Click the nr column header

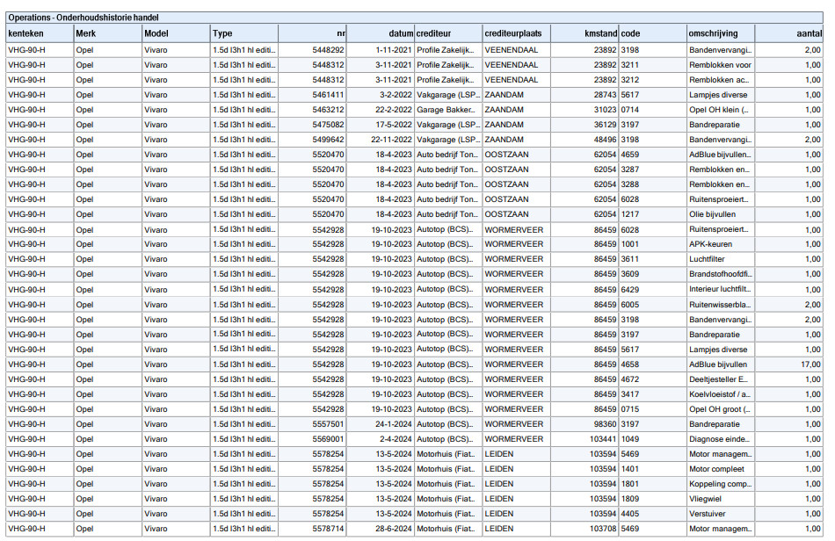tap(312, 33)
